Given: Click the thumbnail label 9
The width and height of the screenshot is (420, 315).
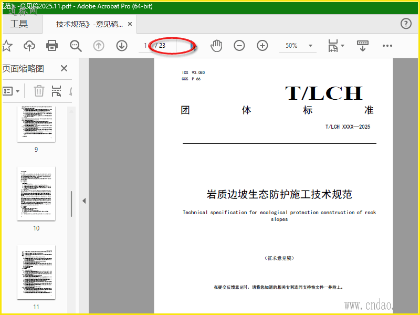Looking at the screenshot, I should pyautogui.click(x=36, y=150).
